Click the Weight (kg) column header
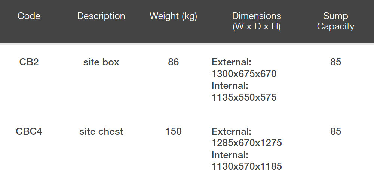This screenshot has height=182, width=374. pyautogui.click(x=173, y=16)
